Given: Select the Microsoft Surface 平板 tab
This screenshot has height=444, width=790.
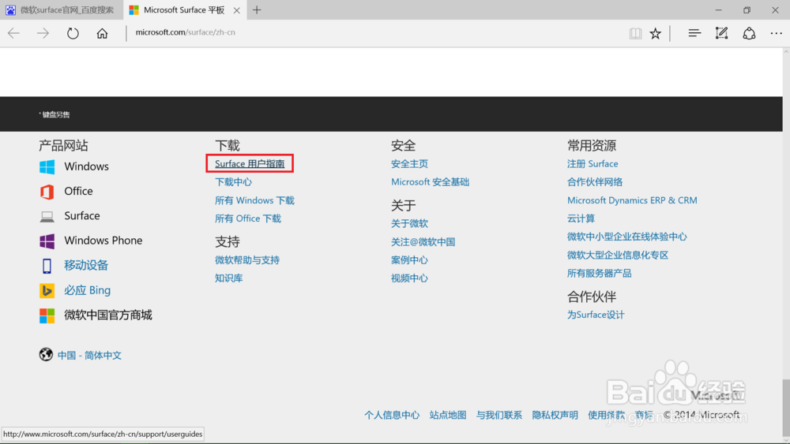Looking at the screenshot, I should (184, 10).
